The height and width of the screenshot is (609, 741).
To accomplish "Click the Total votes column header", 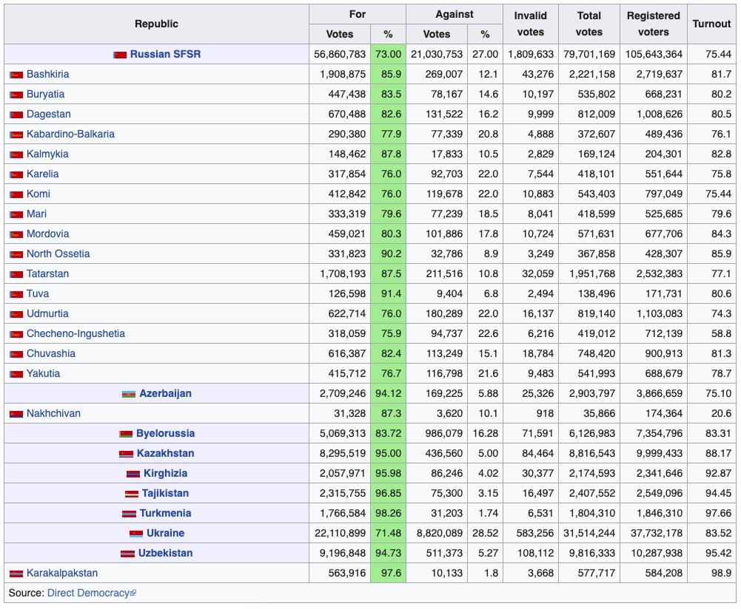I will coord(589,24).
